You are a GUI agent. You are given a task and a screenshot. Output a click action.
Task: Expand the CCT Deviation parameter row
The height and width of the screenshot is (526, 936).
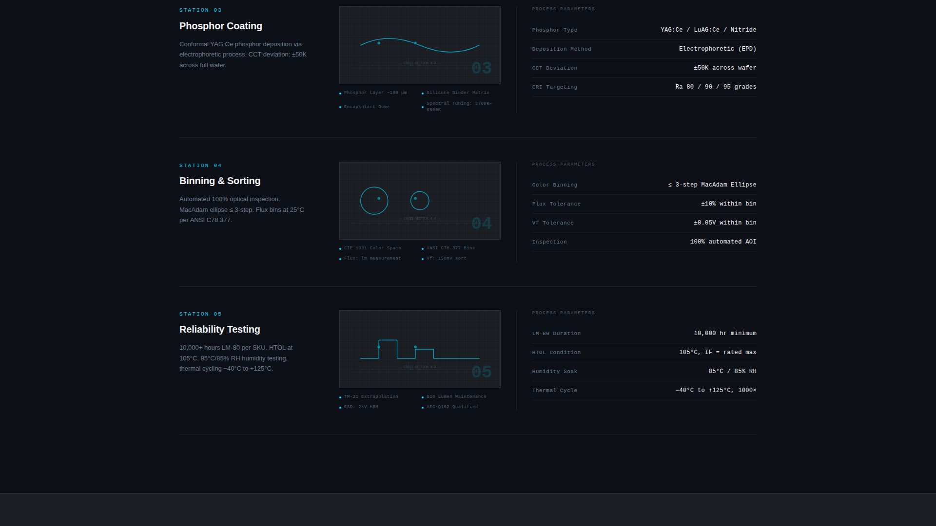(643, 68)
